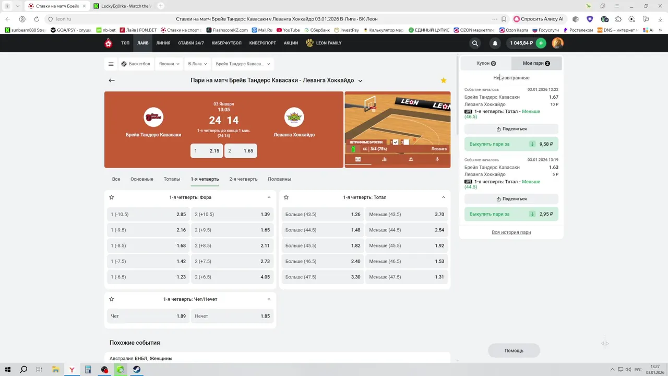Click the green plus deposit button
This screenshot has width=668, height=376.
tap(541, 43)
